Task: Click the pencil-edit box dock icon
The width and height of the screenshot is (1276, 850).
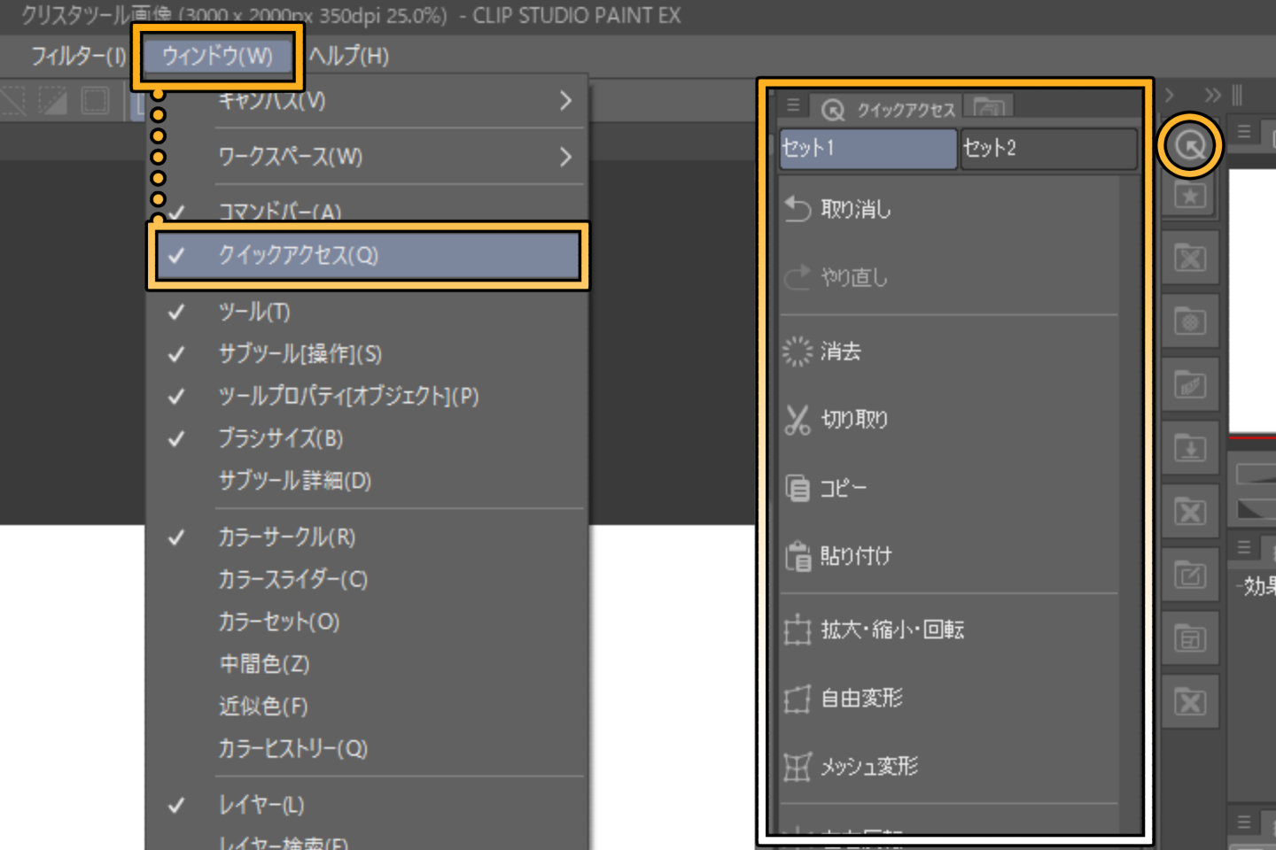Action: point(1190,576)
